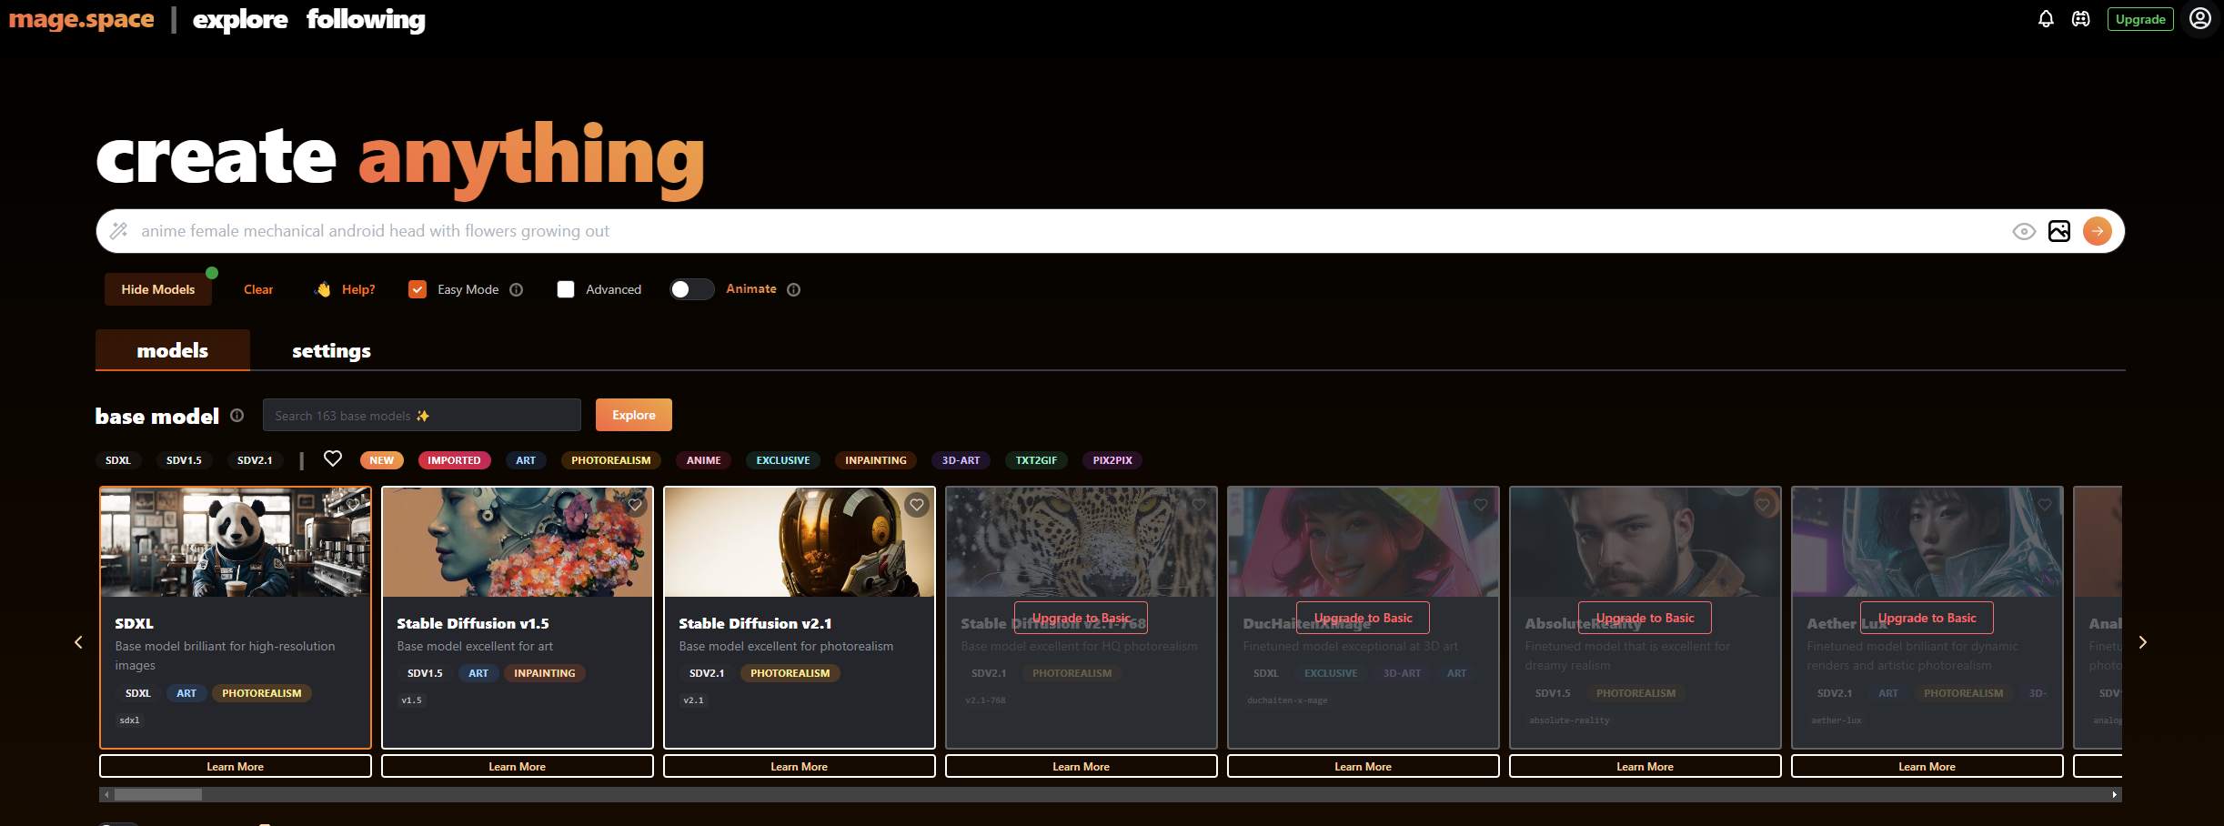
Task: Favorite the SDXL model card heart
Action: (x=353, y=504)
